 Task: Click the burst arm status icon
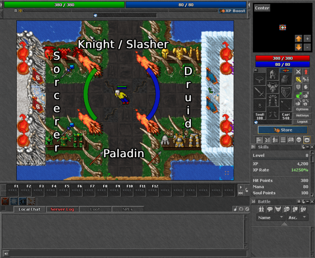31,201
